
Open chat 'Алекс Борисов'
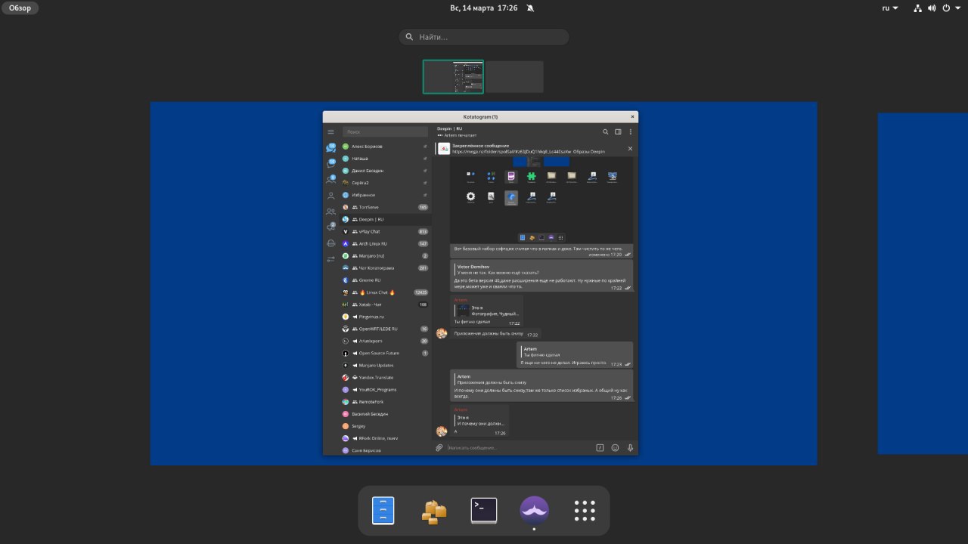[385, 147]
